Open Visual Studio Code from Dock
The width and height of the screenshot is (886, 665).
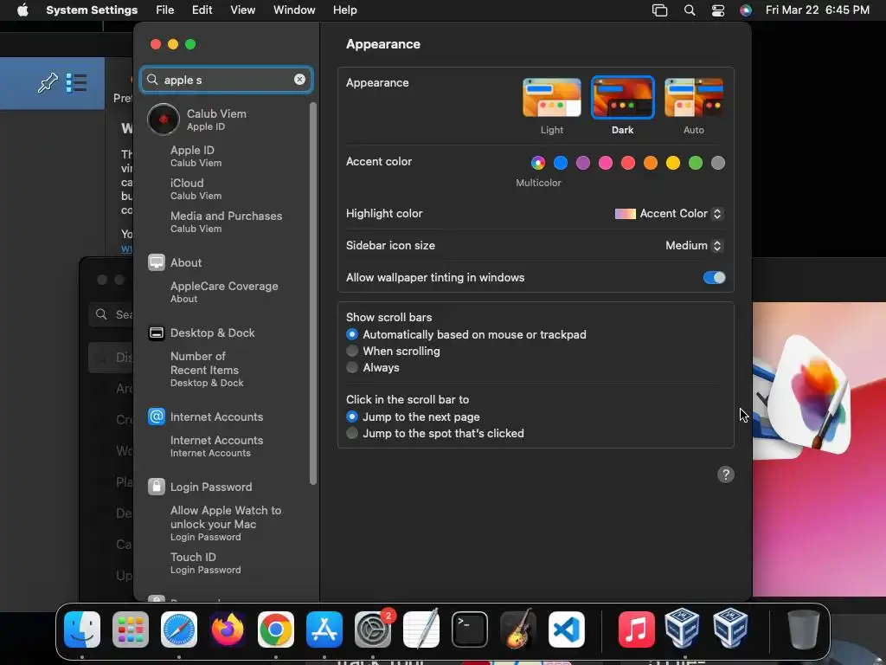tap(566, 629)
